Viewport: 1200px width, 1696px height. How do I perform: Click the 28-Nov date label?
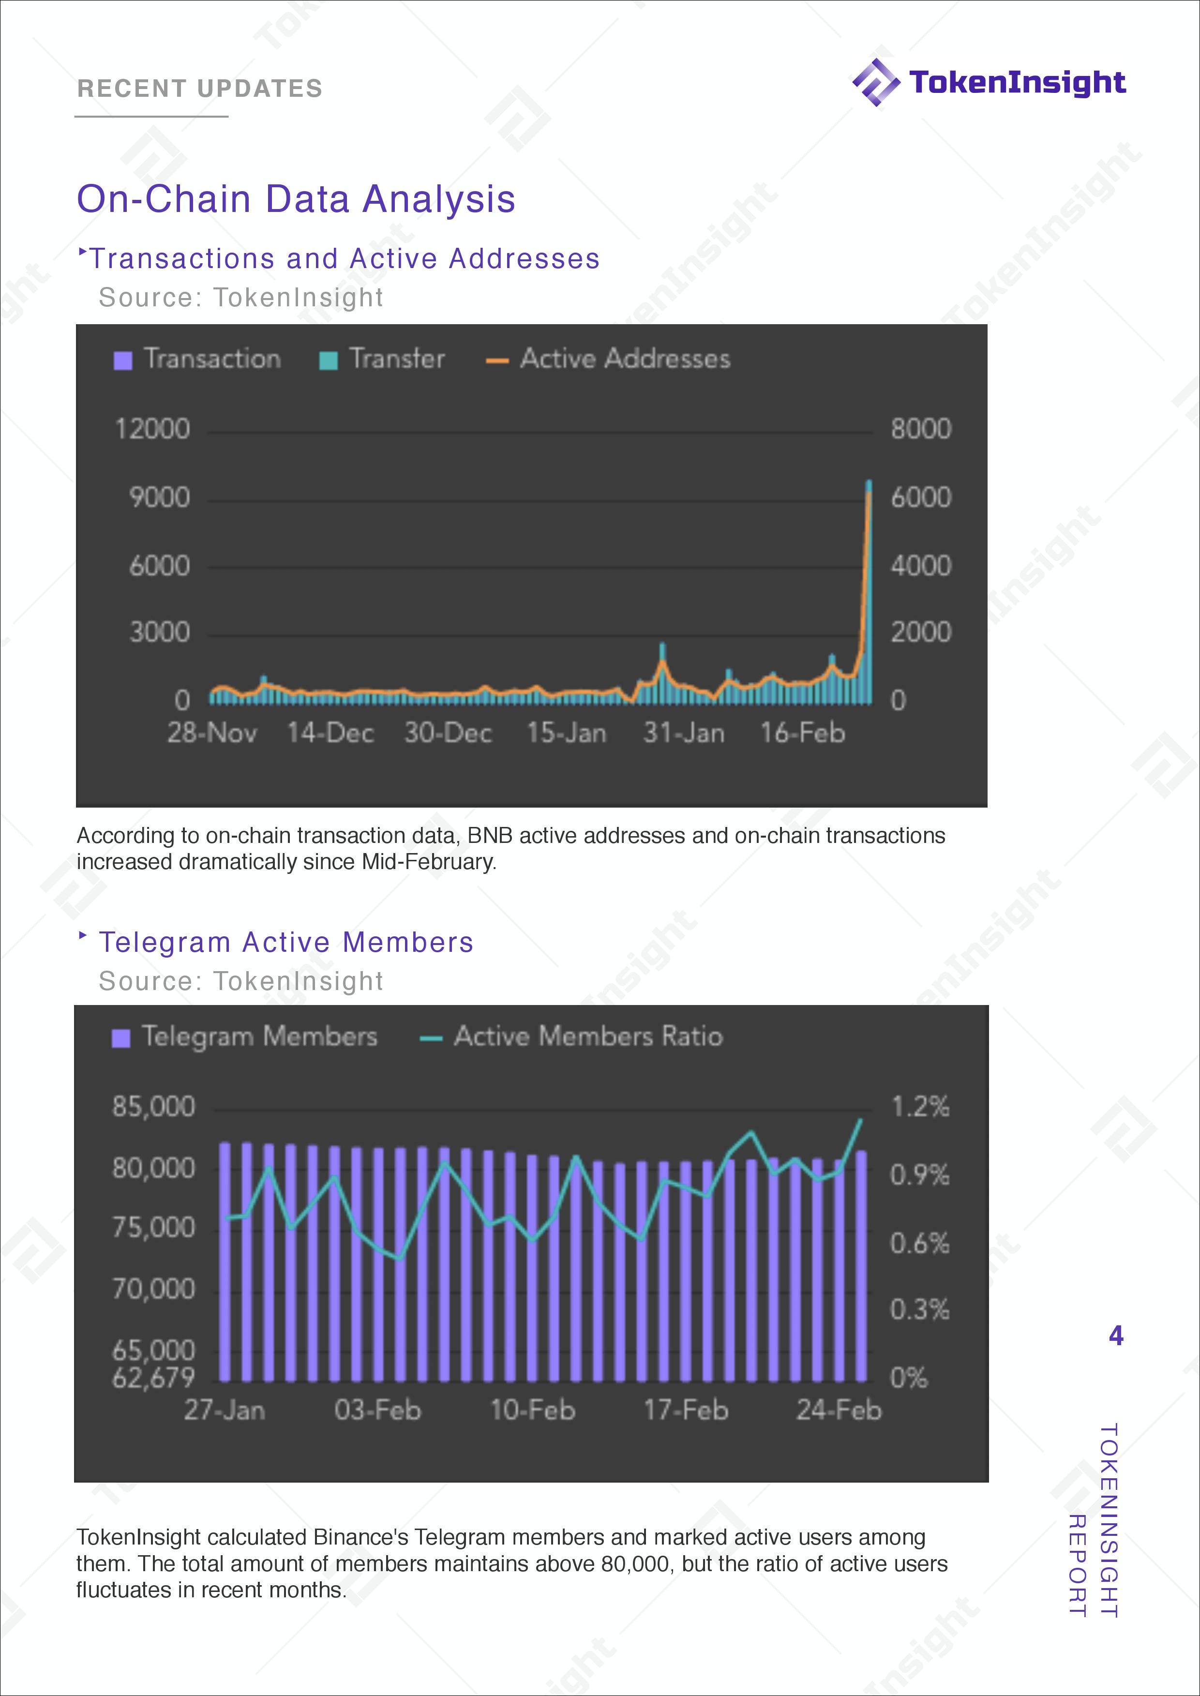pyautogui.click(x=212, y=733)
